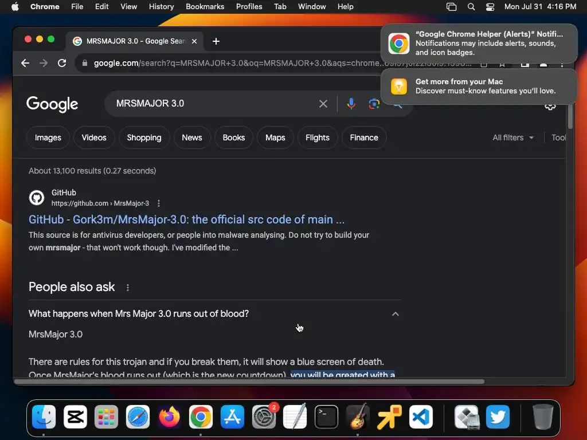The height and width of the screenshot is (440, 587).
Task: Open Finder from the dock
Action: pyautogui.click(x=44, y=417)
